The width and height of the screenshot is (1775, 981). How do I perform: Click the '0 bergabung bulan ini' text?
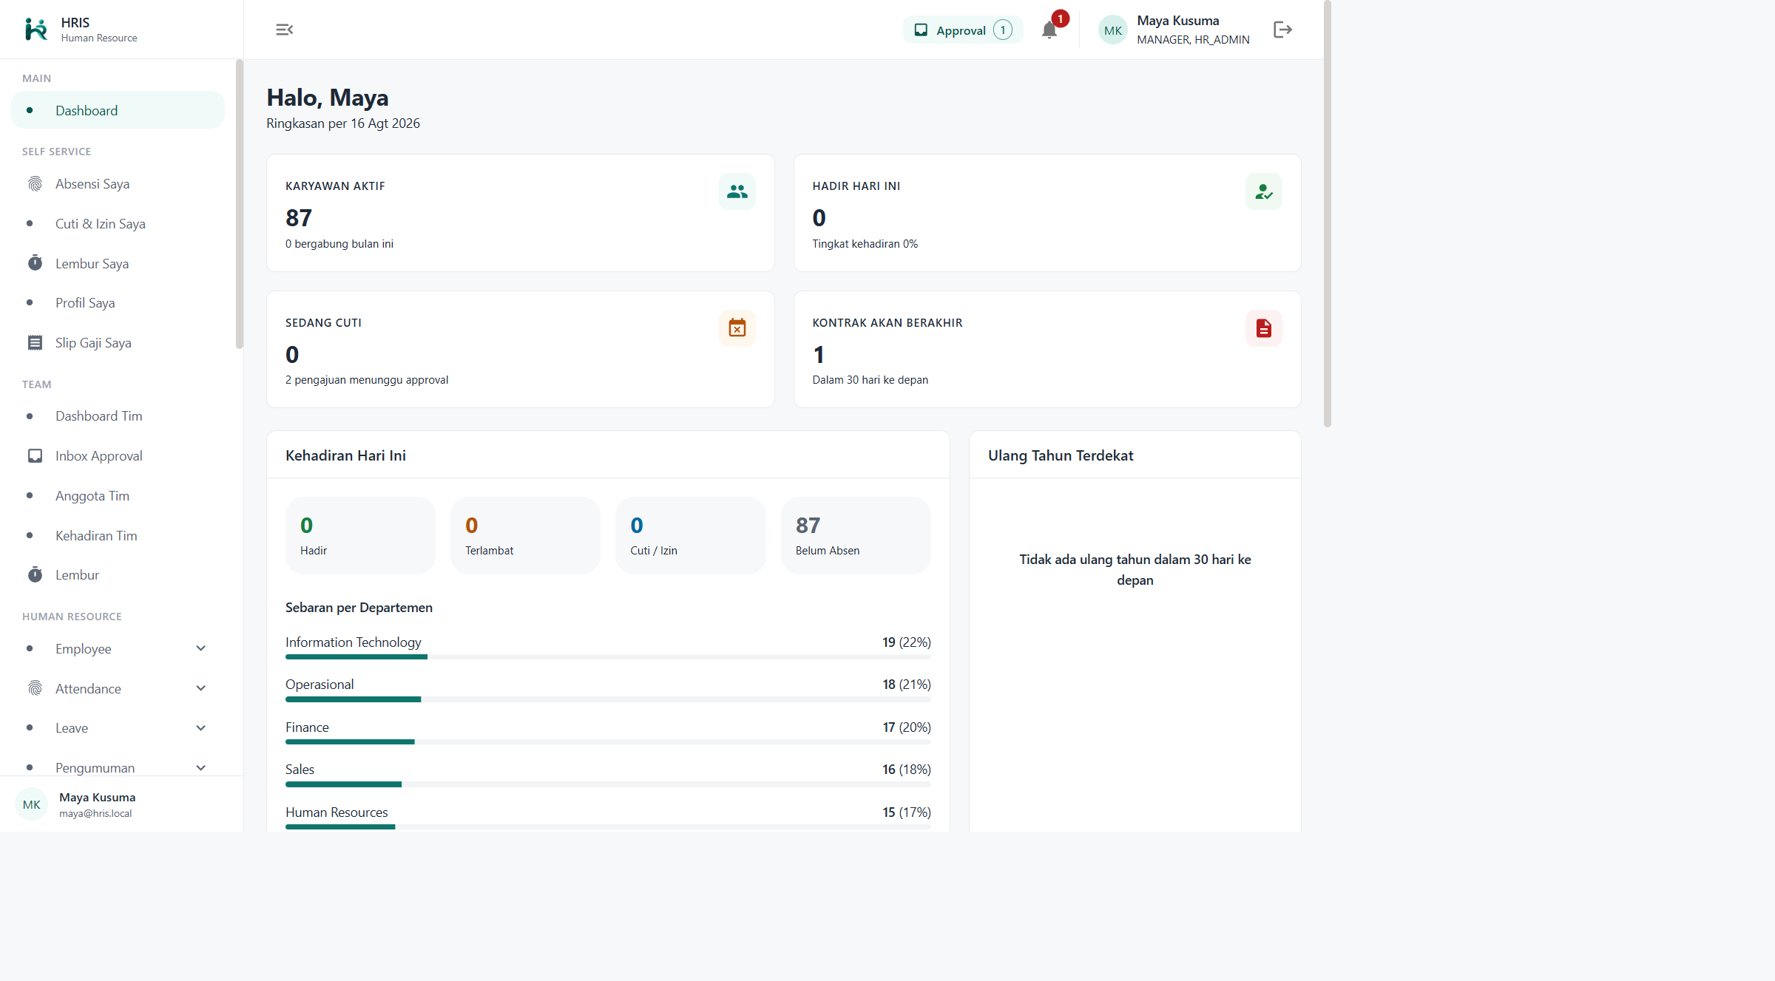point(339,244)
